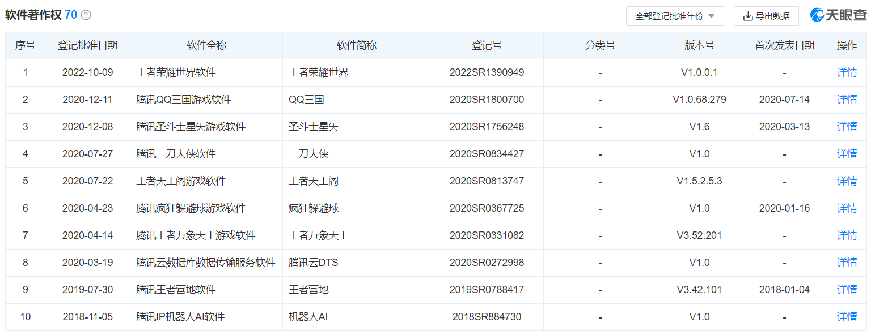Open the 全部登记批准年份 filter dropdown

click(675, 16)
